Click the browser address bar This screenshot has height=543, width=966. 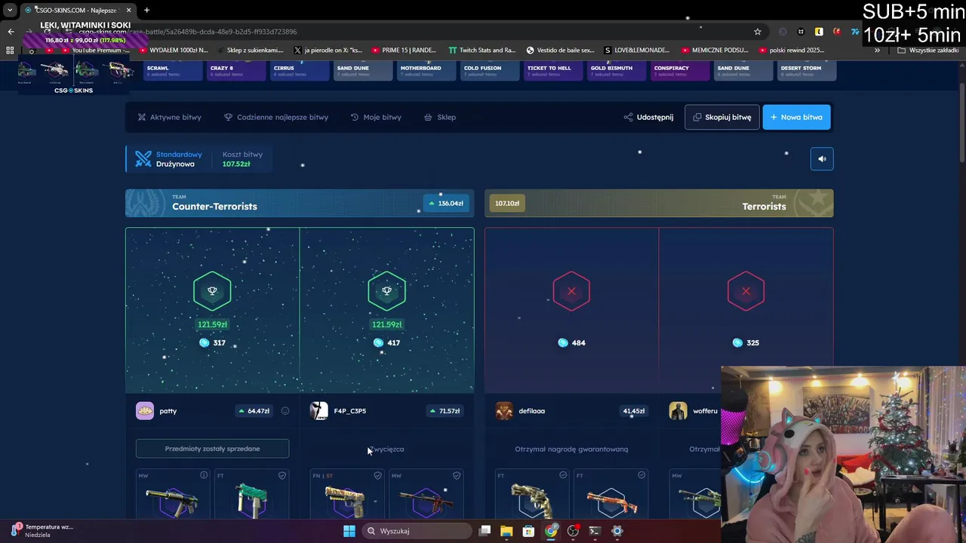[x=415, y=32]
